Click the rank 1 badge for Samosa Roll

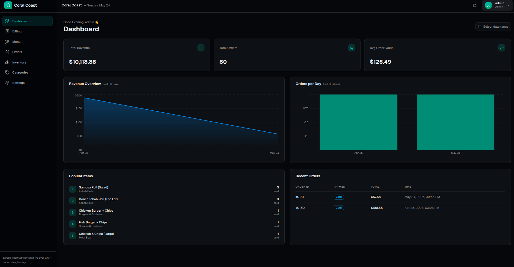click(x=73, y=189)
